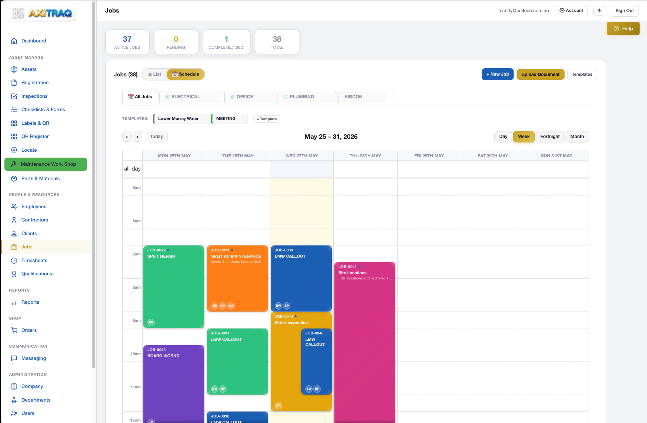
Task: Click the Employees people icon
Action: pyautogui.click(x=14, y=207)
